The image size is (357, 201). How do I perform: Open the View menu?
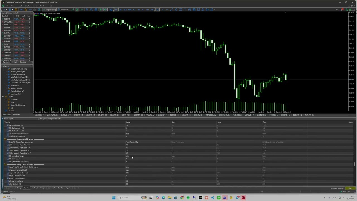13,6
